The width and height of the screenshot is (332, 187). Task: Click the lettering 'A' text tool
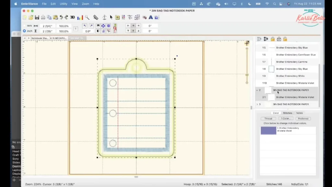(151, 17)
